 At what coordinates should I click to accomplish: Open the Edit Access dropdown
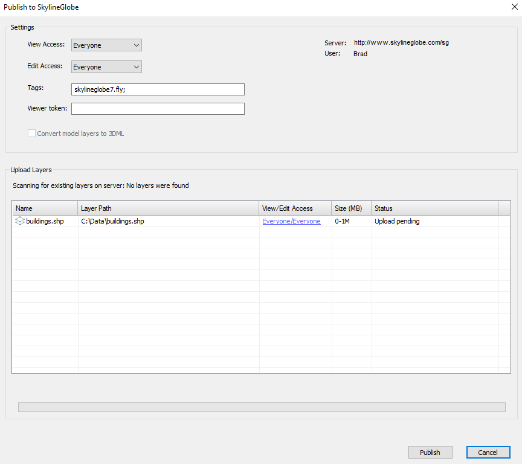click(x=106, y=67)
